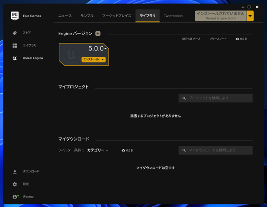Click the マイダウンロード section heading
267x207 pixels.
pos(74,139)
